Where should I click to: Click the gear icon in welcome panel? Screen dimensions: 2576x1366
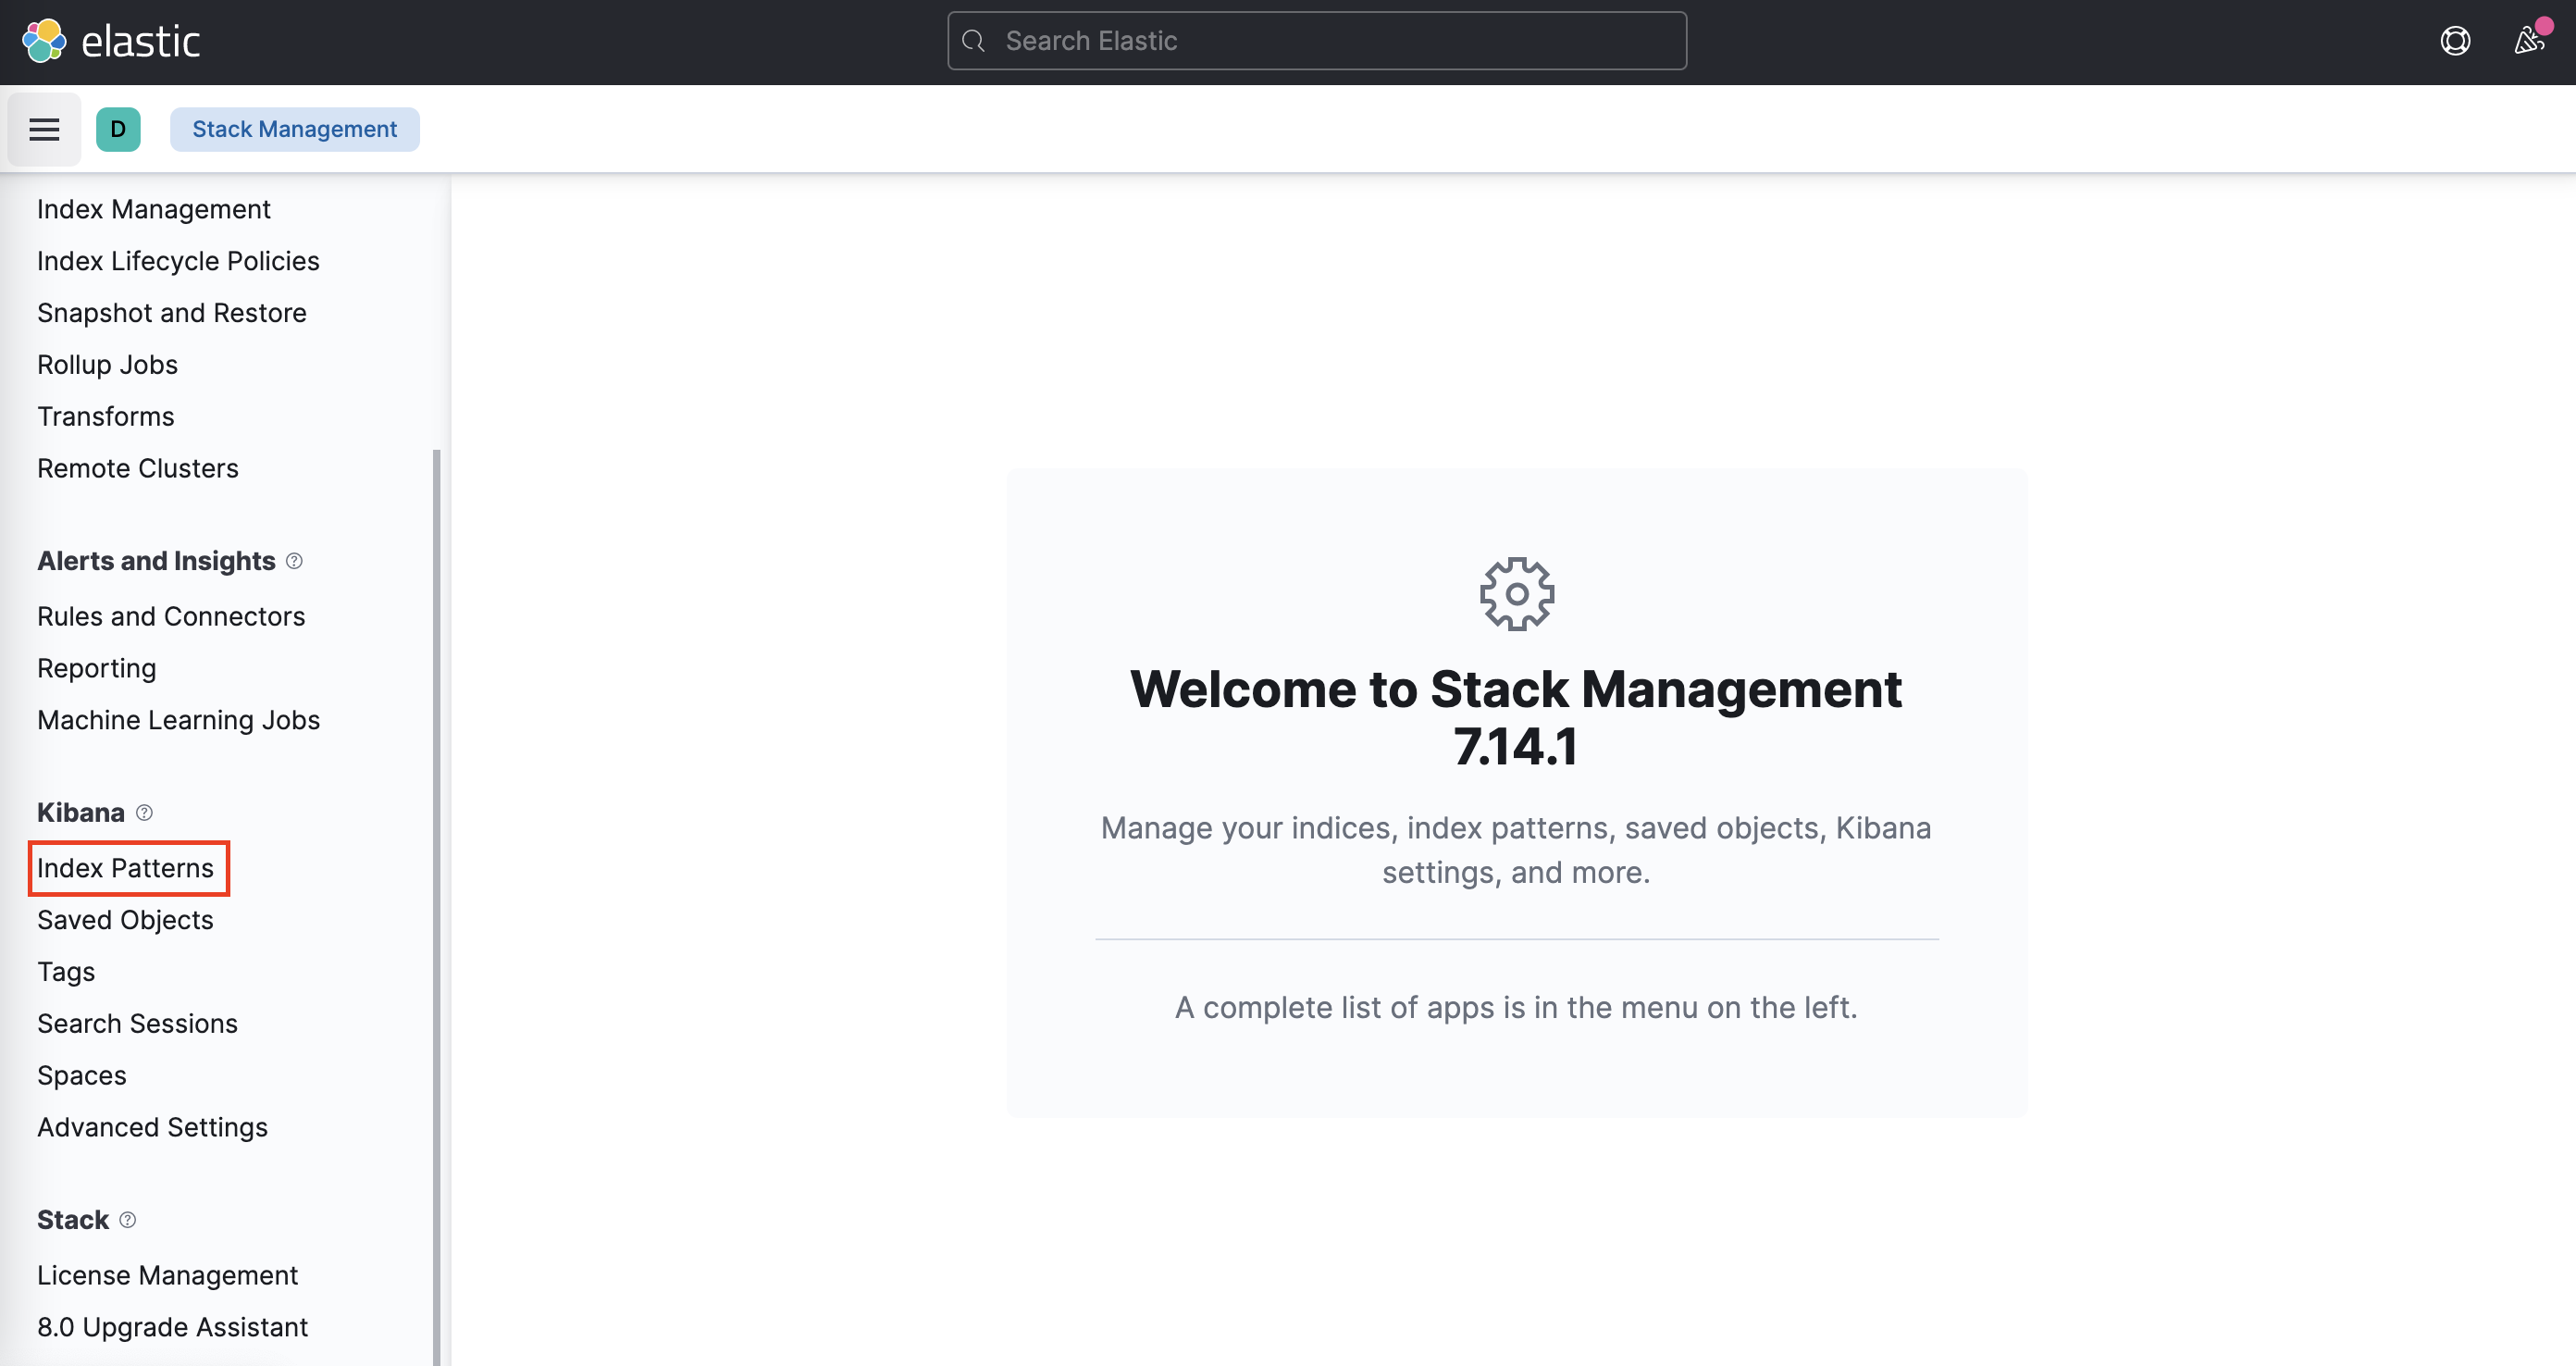1517,595
